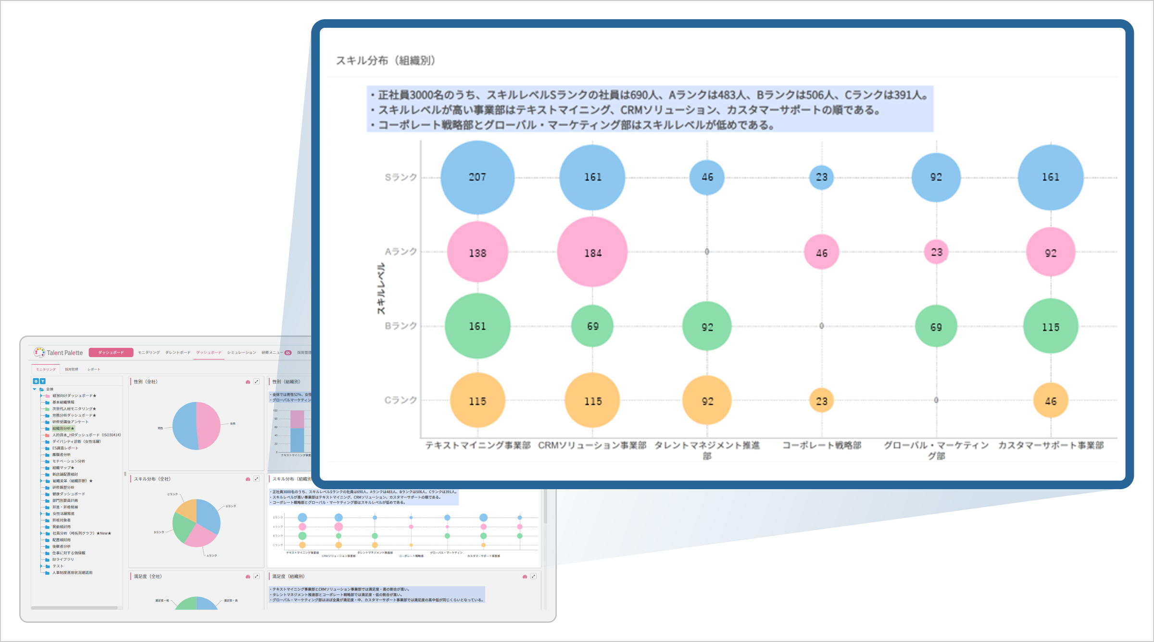Expand the 満足度（全社） panel to fullscreen
The width and height of the screenshot is (1154, 642).
257,576
